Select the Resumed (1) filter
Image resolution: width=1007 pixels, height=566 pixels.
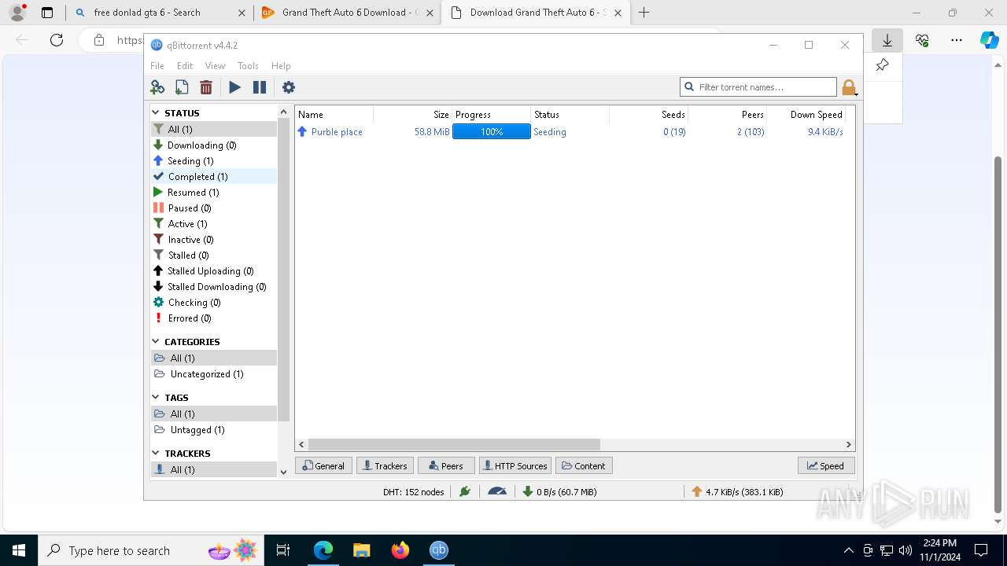point(214,192)
